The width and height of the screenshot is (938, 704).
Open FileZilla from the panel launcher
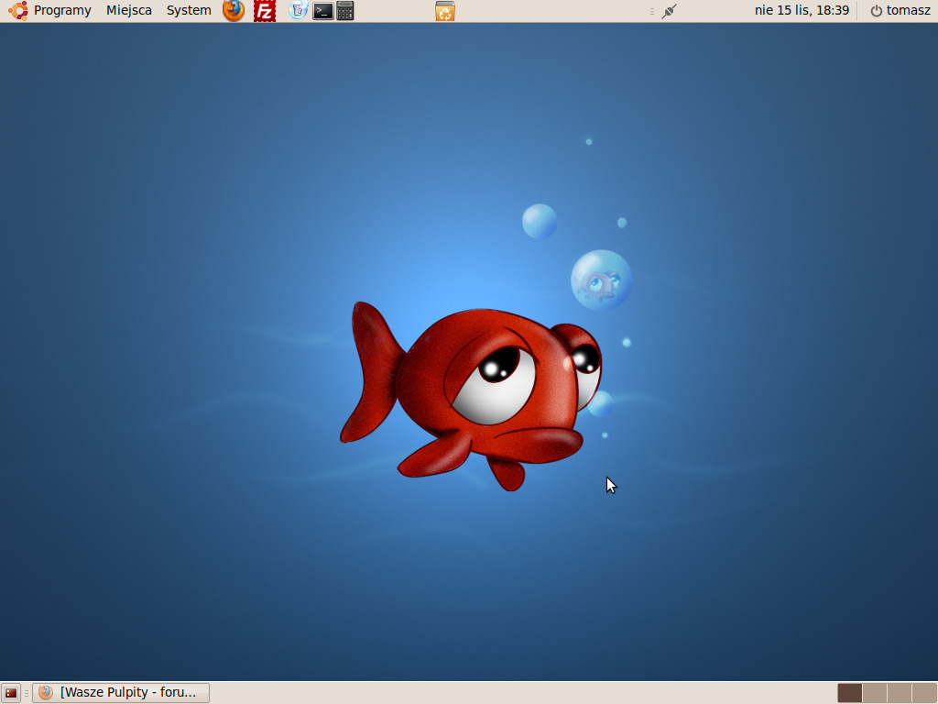[x=265, y=11]
